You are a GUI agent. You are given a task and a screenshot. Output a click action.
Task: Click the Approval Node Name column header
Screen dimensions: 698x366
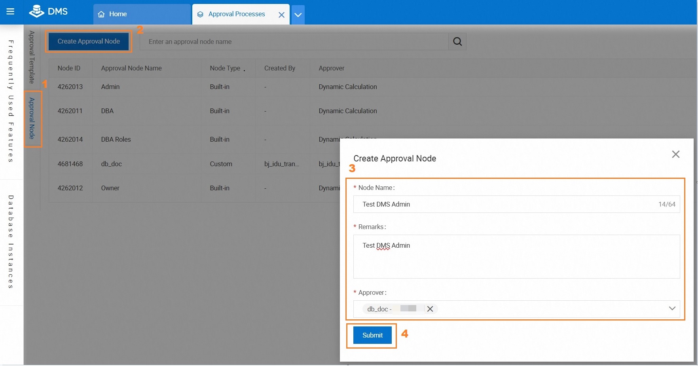[131, 68]
